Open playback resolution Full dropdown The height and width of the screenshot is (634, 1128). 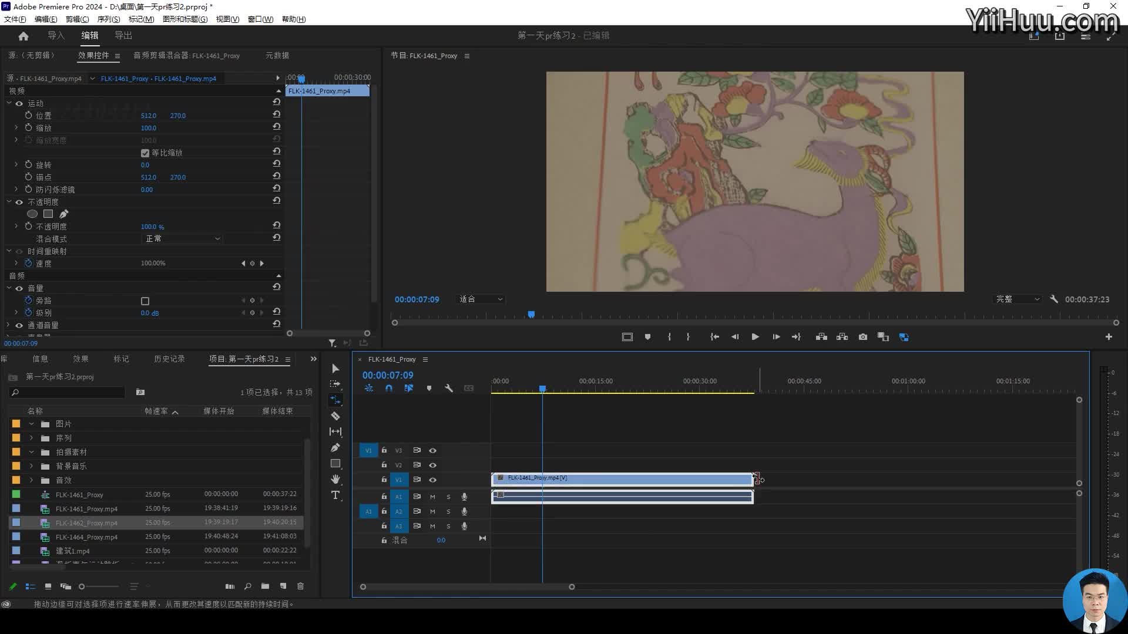click(1018, 299)
